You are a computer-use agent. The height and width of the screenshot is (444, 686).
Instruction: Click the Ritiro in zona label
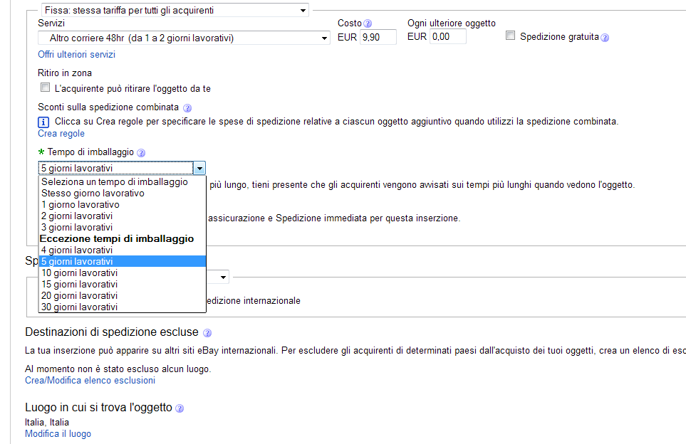tap(65, 73)
